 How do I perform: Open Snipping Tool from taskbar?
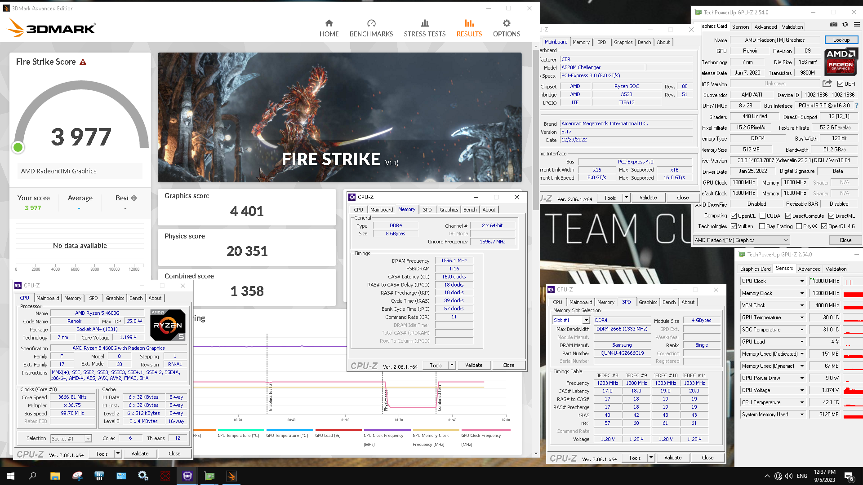77,476
